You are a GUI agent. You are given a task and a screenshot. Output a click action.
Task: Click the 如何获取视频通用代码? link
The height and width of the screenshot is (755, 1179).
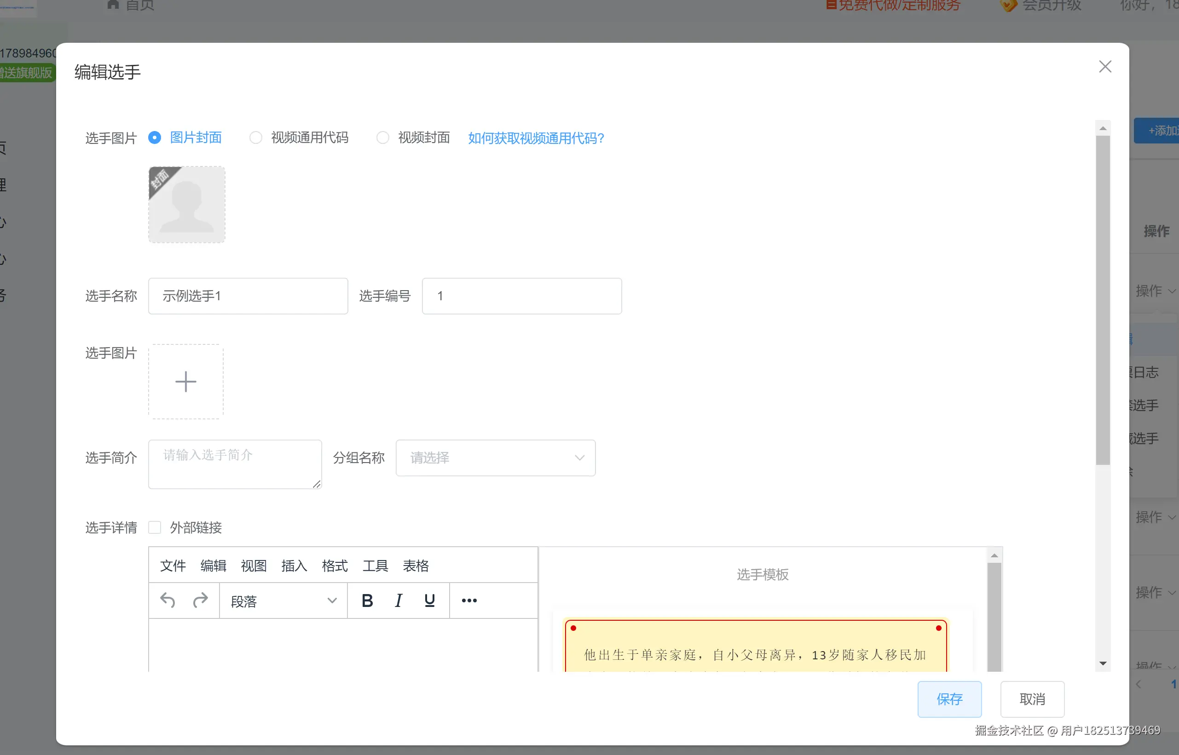click(x=536, y=138)
